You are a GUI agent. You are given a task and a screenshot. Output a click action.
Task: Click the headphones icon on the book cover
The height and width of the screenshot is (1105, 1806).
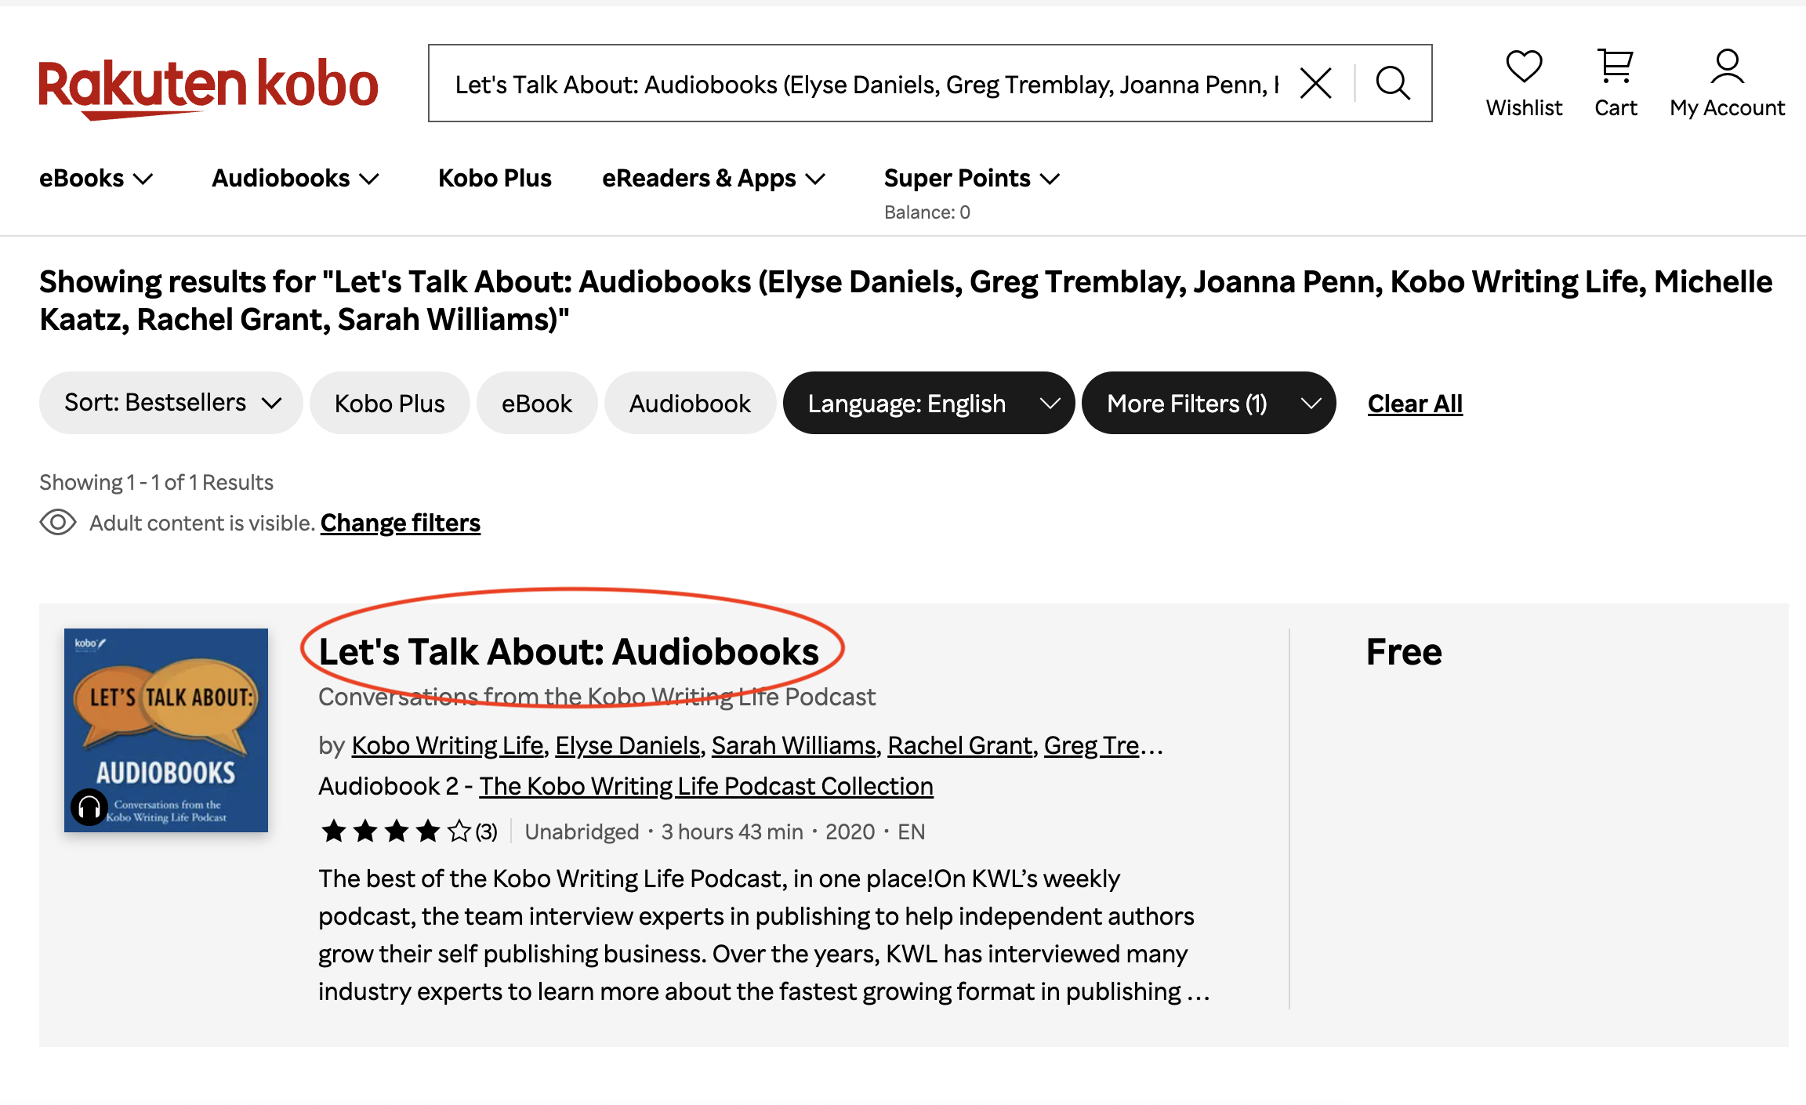(x=89, y=806)
